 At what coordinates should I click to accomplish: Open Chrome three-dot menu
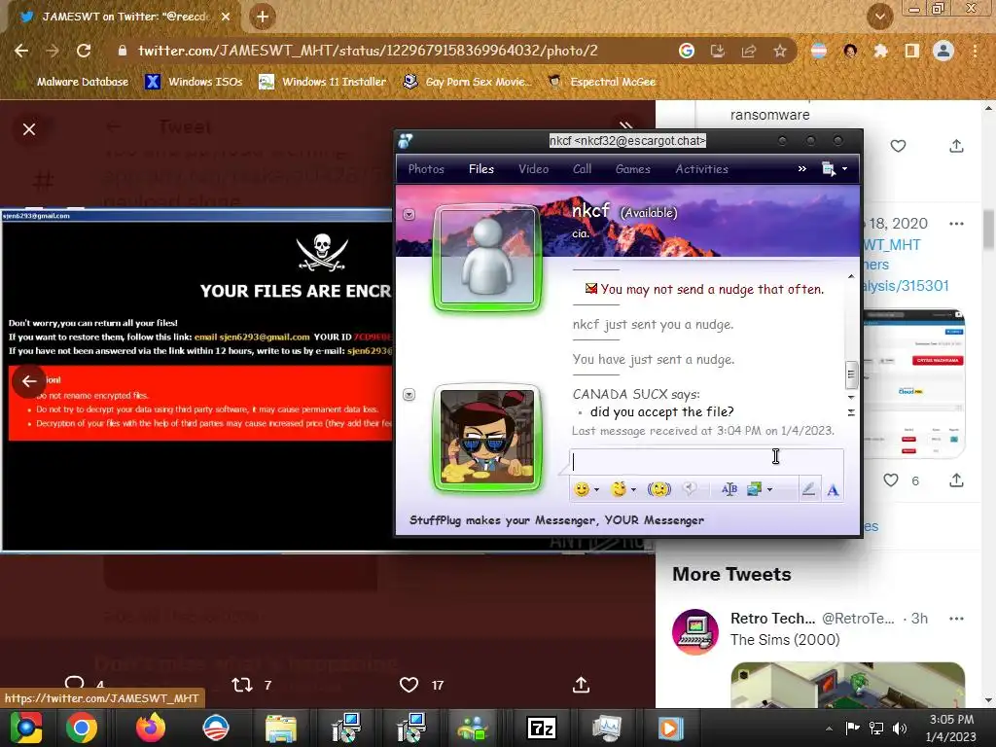pos(975,51)
